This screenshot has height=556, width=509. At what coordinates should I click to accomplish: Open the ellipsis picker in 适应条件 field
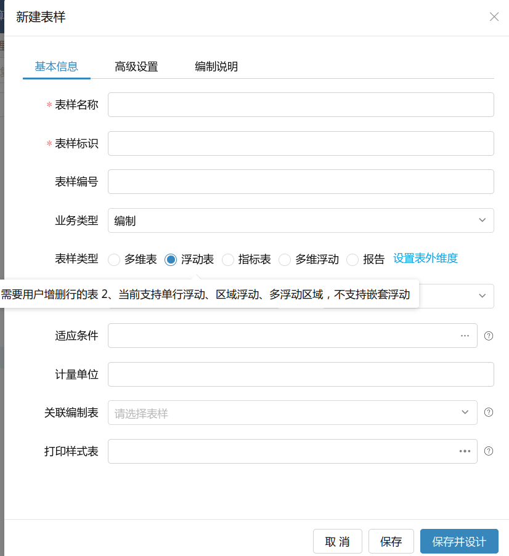(465, 336)
